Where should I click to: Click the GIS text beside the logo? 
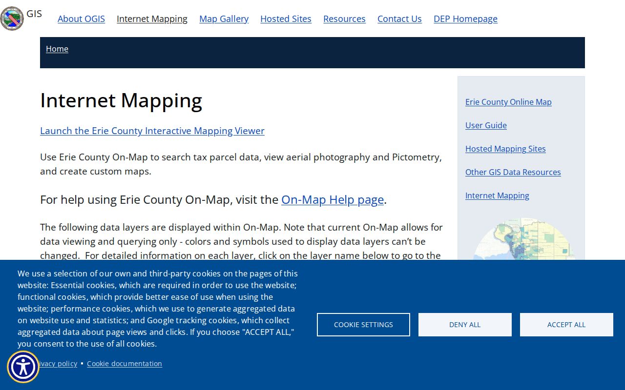point(34,14)
